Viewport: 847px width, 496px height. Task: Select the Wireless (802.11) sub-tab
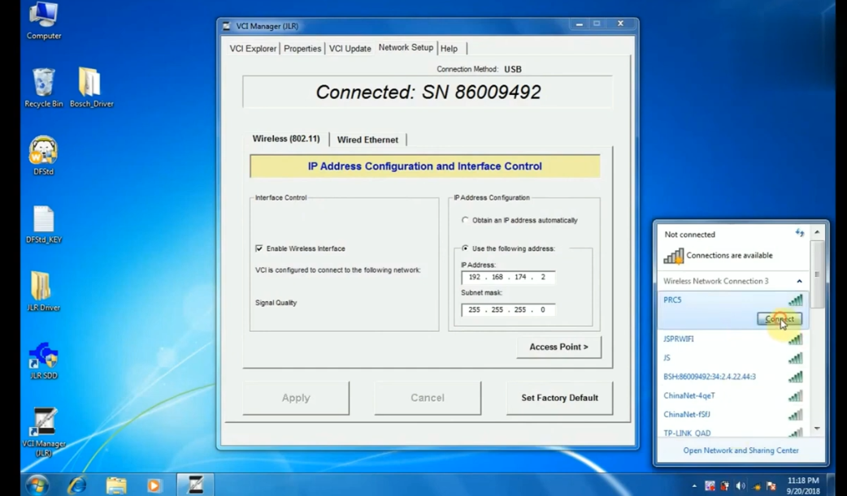click(x=286, y=139)
